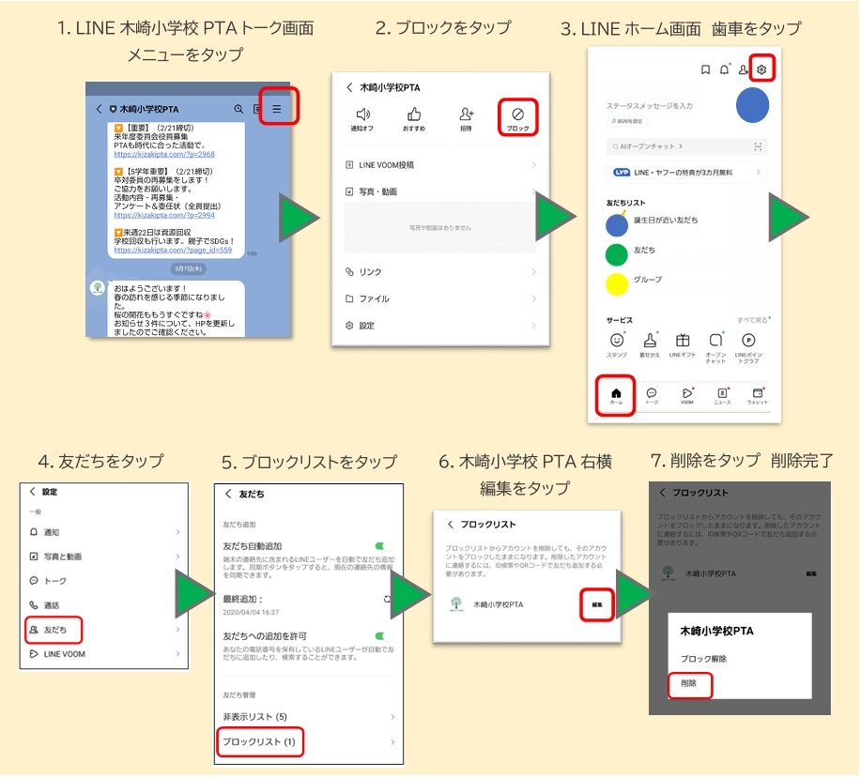Go back from the 友だち settings screen

tap(228, 494)
